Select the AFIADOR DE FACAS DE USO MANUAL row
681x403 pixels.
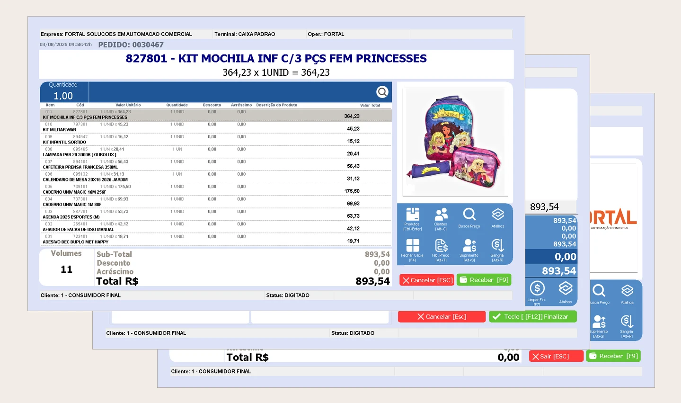coord(216,227)
